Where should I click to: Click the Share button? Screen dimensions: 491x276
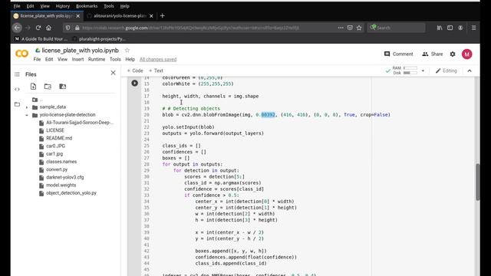[x=433, y=54]
